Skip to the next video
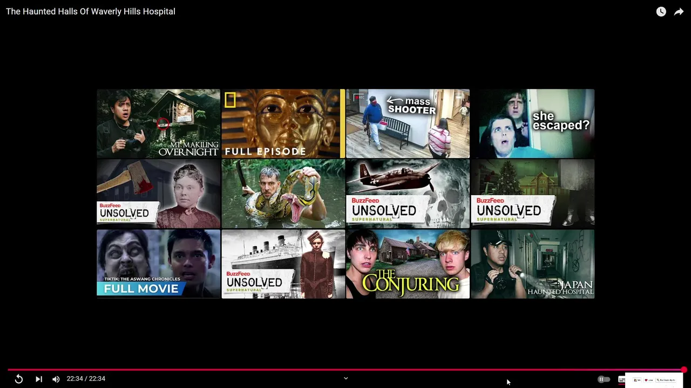Image resolution: width=691 pixels, height=388 pixels. pyautogui.click(x=39, y=379)
